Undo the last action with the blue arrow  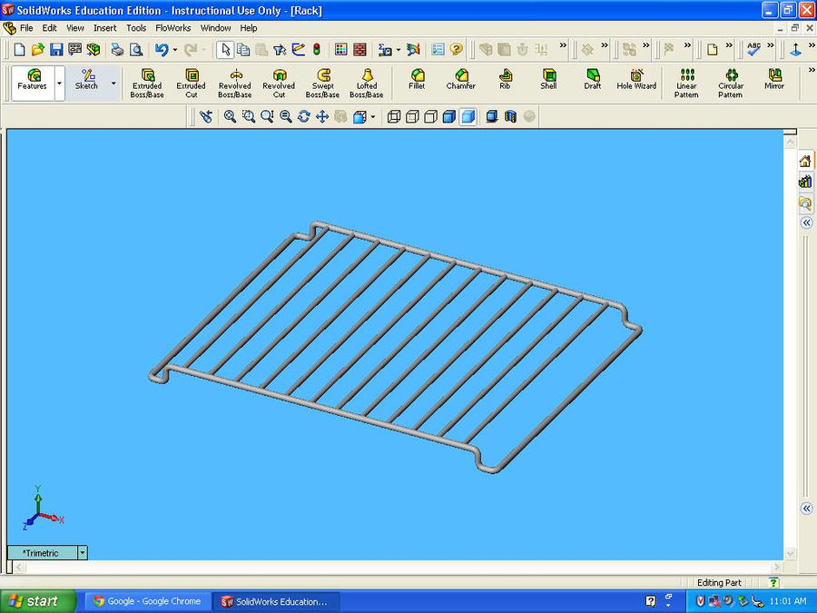[162, 50]
